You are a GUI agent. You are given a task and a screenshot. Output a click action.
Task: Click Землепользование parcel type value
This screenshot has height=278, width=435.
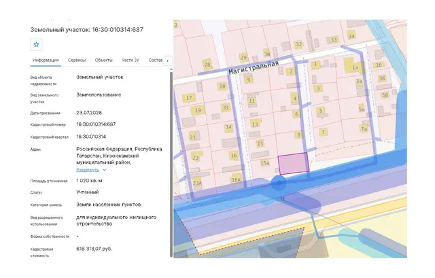99,94
